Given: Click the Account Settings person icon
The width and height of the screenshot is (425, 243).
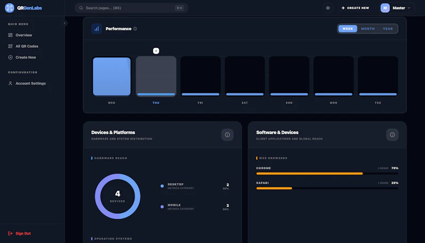Looking at the screenshot, I should [10, 83].
